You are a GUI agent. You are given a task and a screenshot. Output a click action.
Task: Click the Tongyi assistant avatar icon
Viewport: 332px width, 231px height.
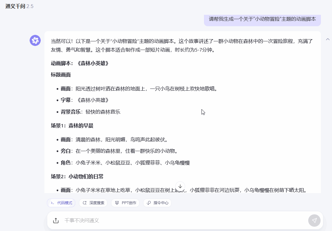35,40
